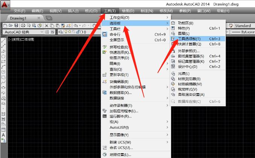Select 快速选择(K)... menu entry
This screenshot has width=255, height=158.
tap(136, 53)
